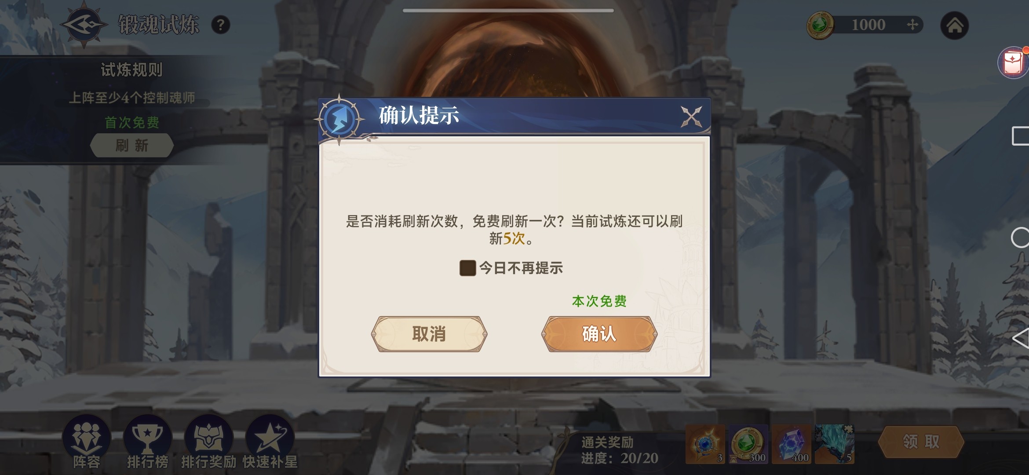The height and width of the screenshot is (475, 1029).
Task: Open the help question mark icon
Action: pos(221,25)
